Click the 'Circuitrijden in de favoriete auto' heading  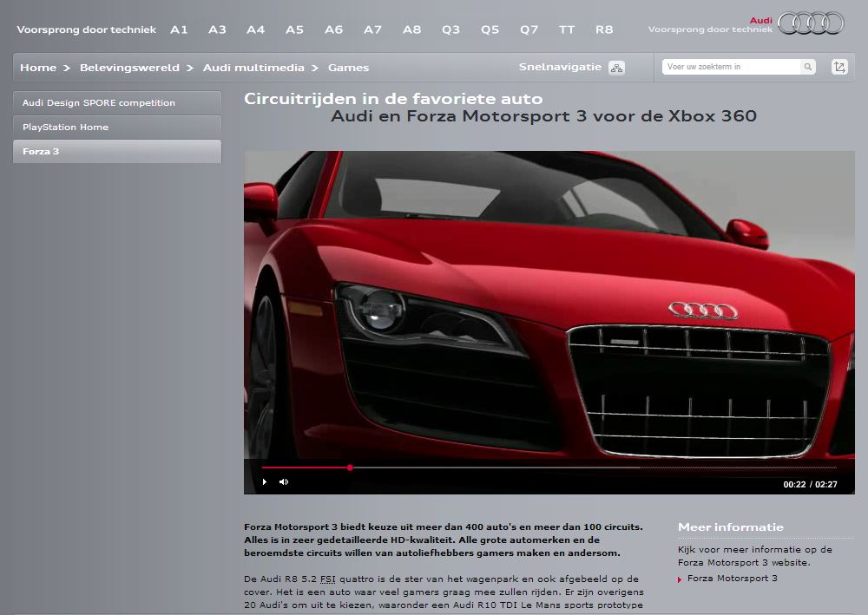(x=393, y=99)
